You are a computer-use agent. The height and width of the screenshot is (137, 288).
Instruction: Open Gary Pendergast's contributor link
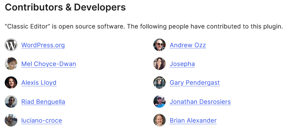(195, 83)
